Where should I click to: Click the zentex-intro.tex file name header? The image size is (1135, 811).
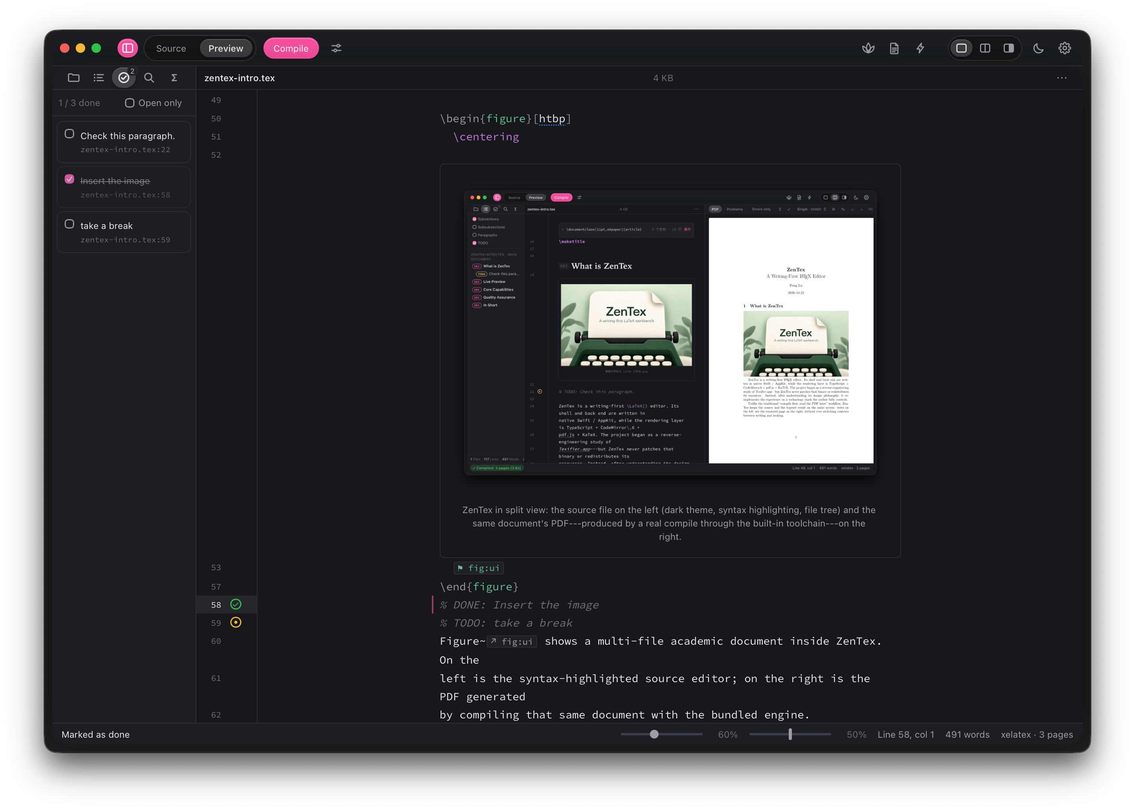pyautogui.click(x=239, y=78)
